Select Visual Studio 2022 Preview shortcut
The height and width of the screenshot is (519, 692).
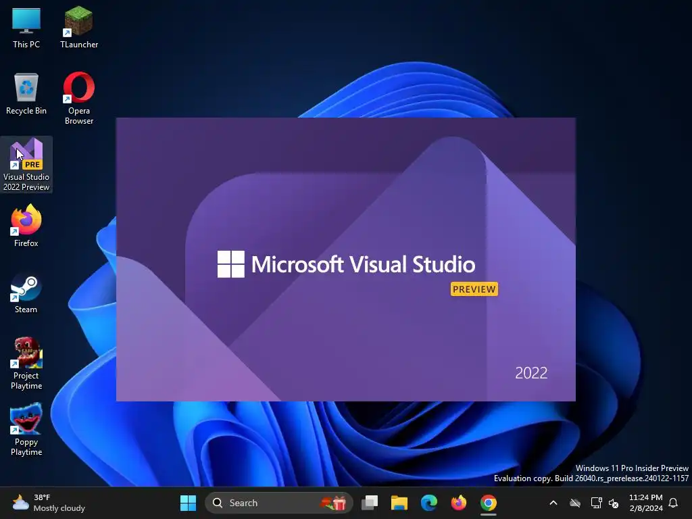26,165
